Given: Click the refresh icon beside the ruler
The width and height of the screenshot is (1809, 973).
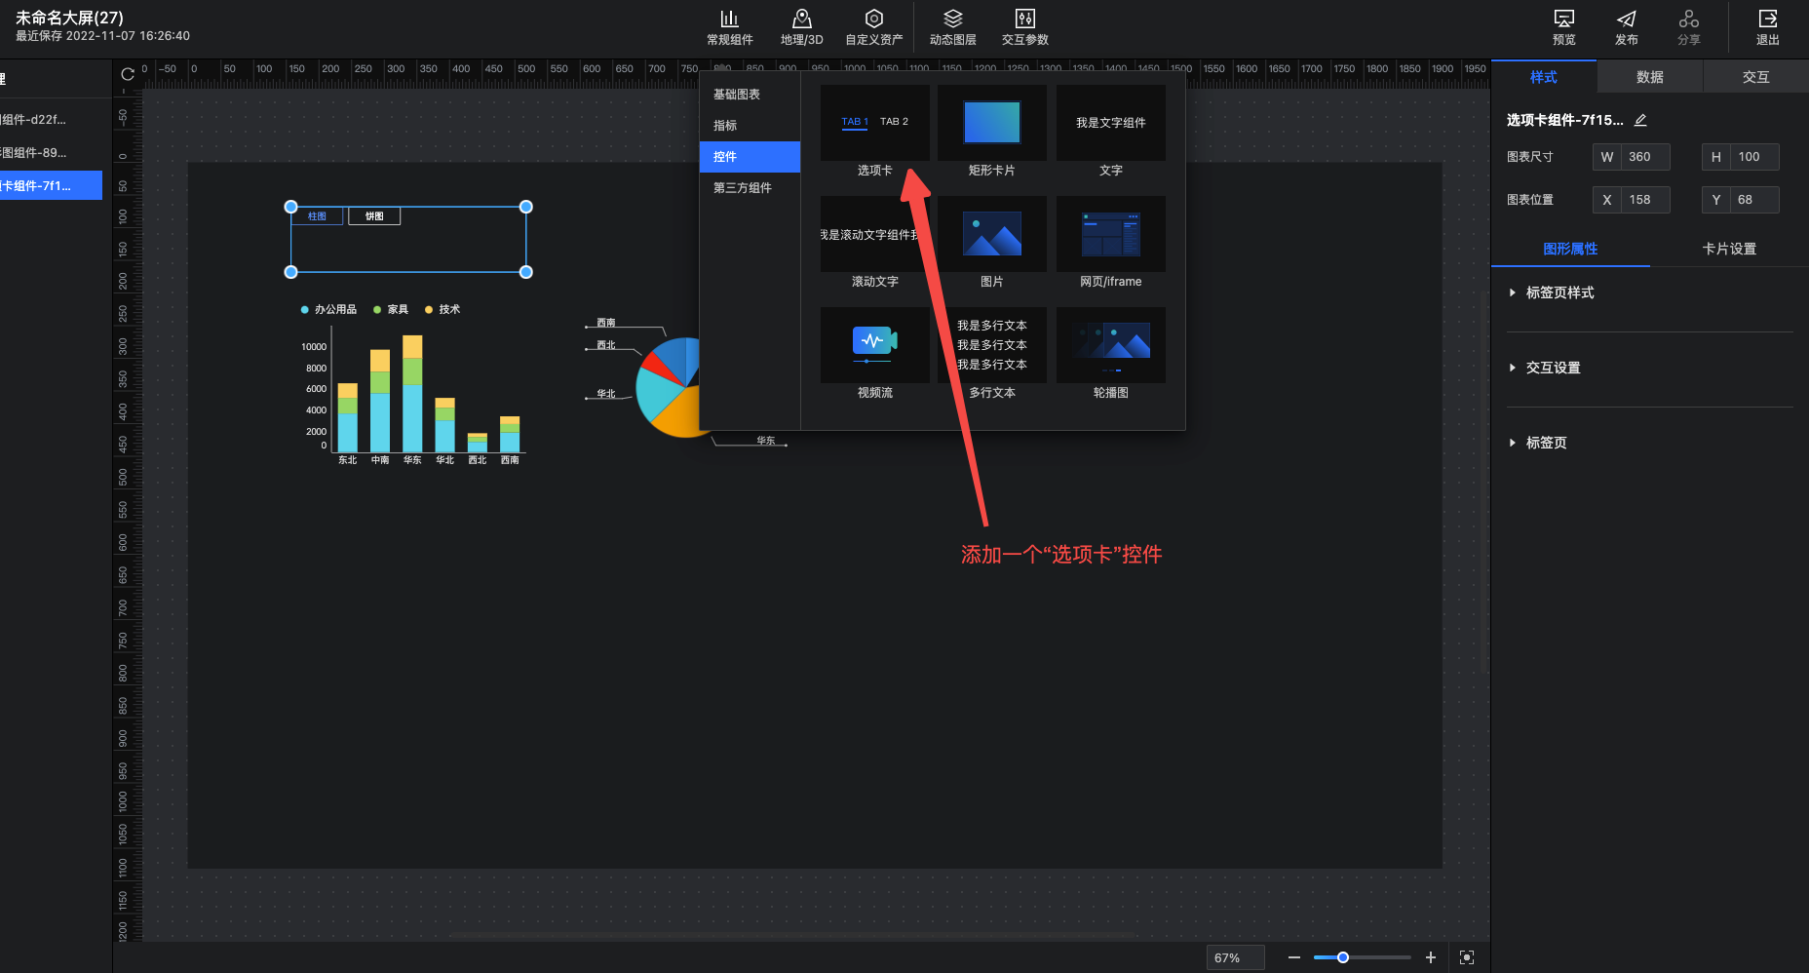Looking at the screenshot, I should point(128,74).
